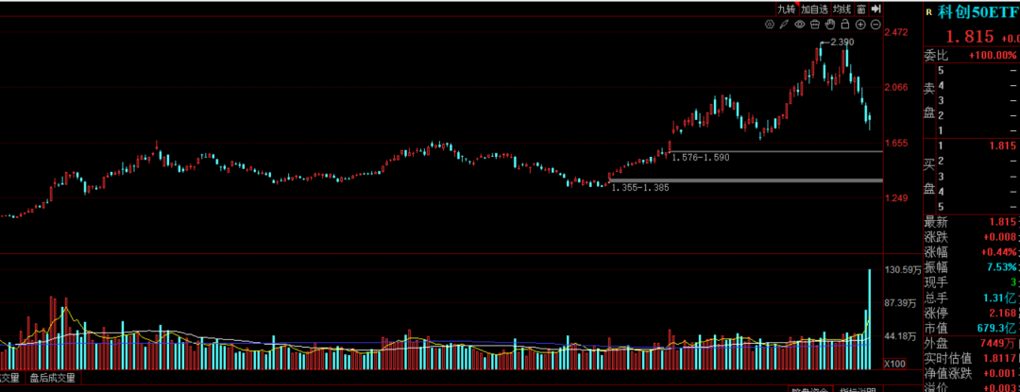The width and height of the screenshot is (1020, 392).
Task: Click the 1.355-1.385 gap level label
Action: [641, 187]
